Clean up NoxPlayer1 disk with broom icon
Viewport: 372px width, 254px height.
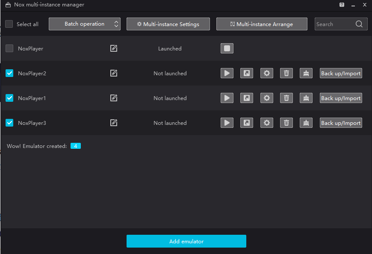coord(306,98)
